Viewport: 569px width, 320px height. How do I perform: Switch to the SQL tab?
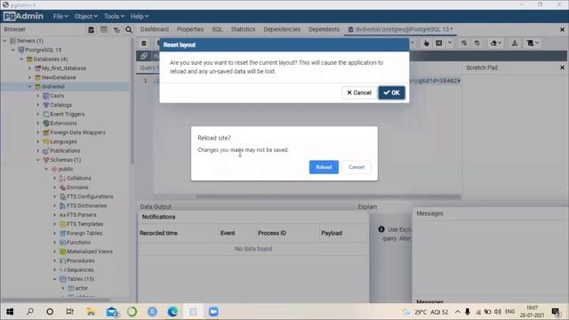coord(217,29)
